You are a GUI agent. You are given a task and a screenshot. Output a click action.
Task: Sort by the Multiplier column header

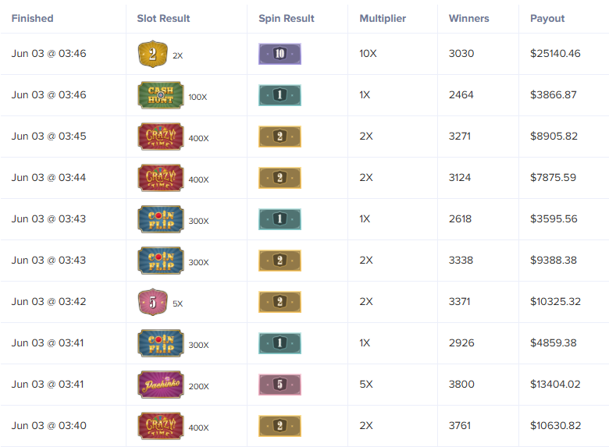(383, 18)
